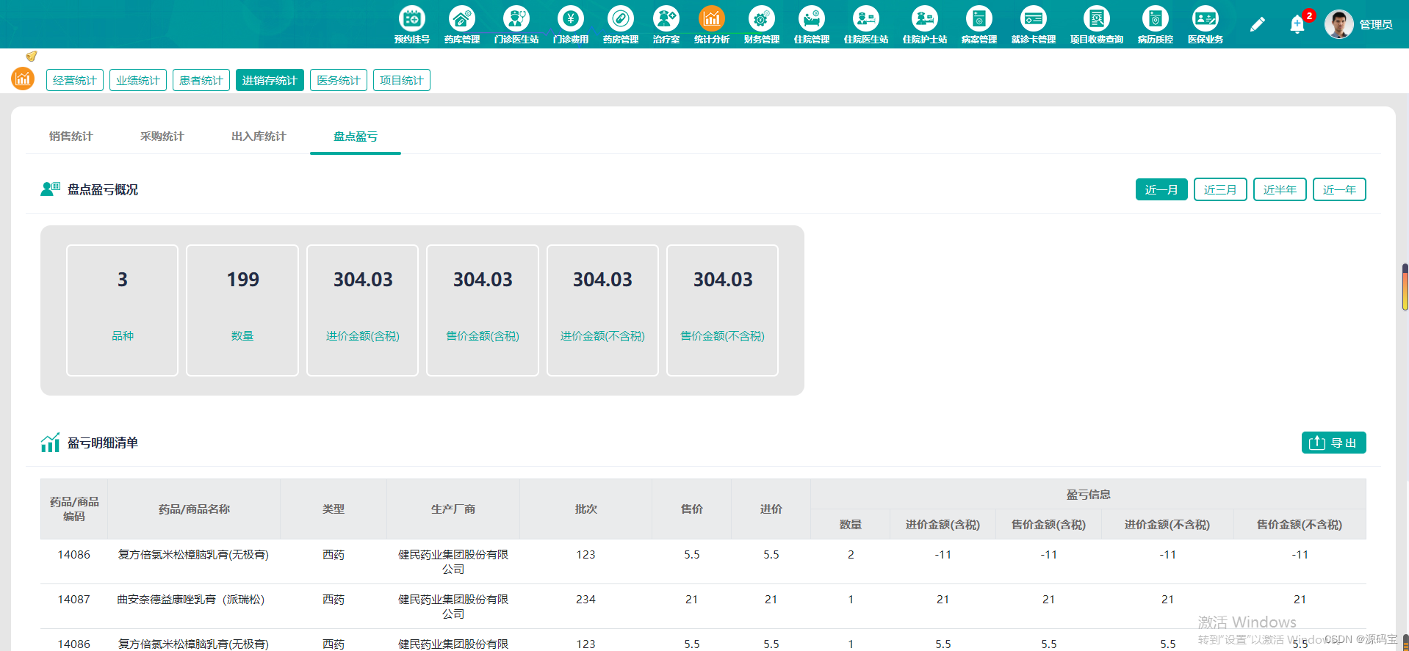
Task: Click the small pin icon under header
Action: [31, 56]
